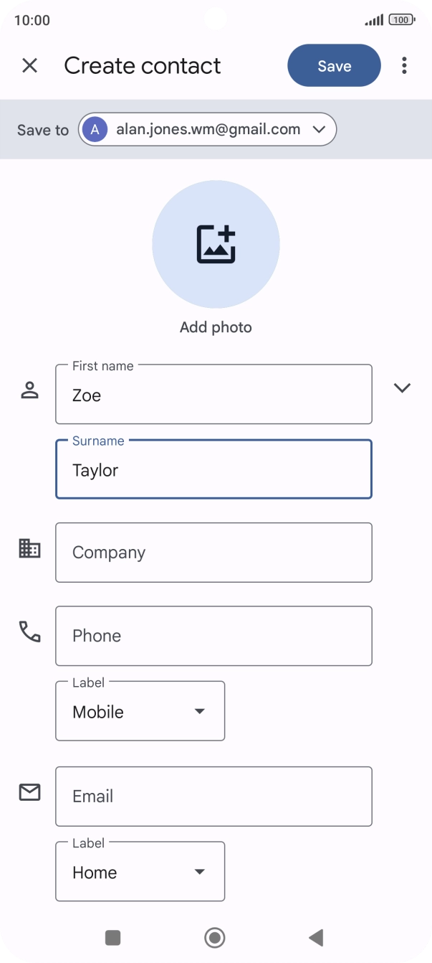The height and width of the screenshot is (963, 432).
Task: Tap the Add photo icon
Action: coord(216,244)
